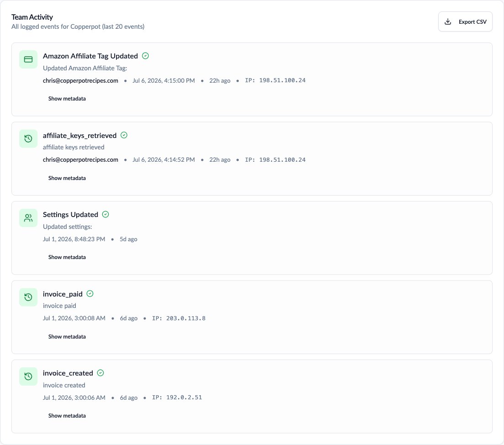Click the history icon beside invoice_created
504x445 pixels.
(28, 376)
